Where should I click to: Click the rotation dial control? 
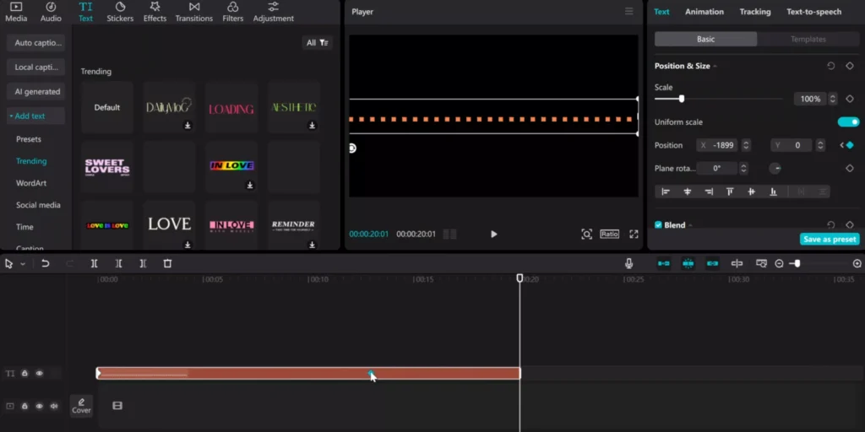775,169
